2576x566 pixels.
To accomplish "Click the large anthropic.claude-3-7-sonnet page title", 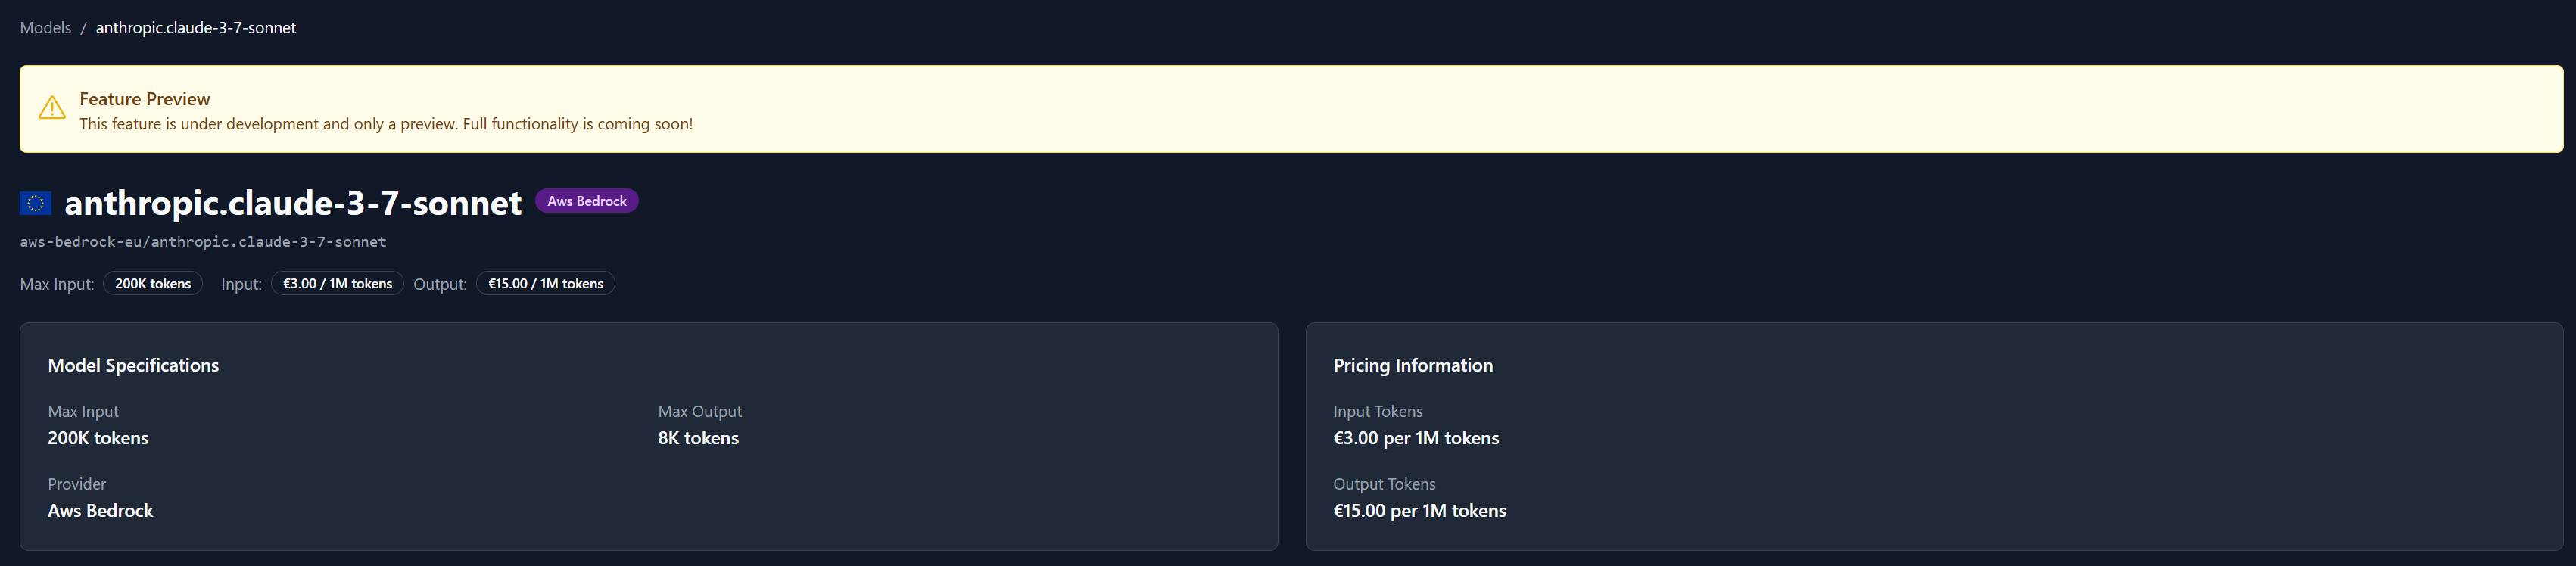I will 293,203.
